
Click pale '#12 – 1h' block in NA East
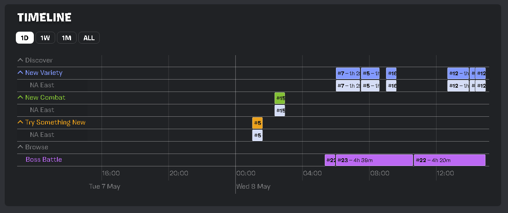[458, 86]
